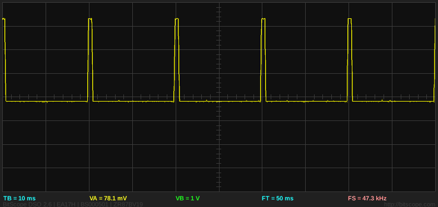Screen dimensions: 438x207
Task: Select the green VB = 1 V readout
Action: tap(187, 199)
